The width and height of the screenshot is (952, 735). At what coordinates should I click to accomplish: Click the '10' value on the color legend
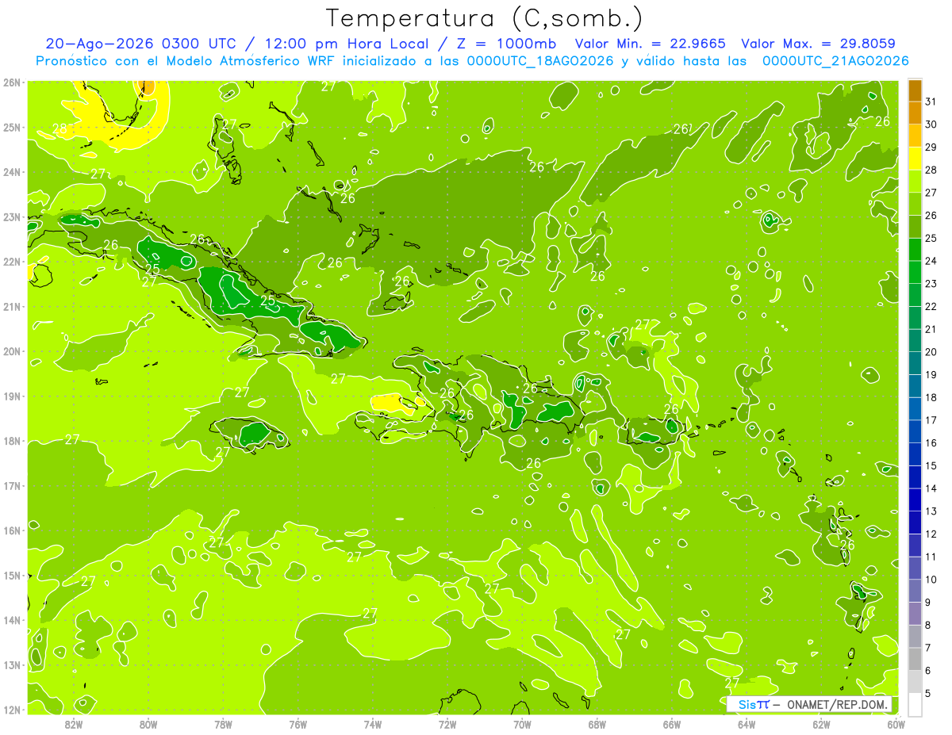(931, 580)
